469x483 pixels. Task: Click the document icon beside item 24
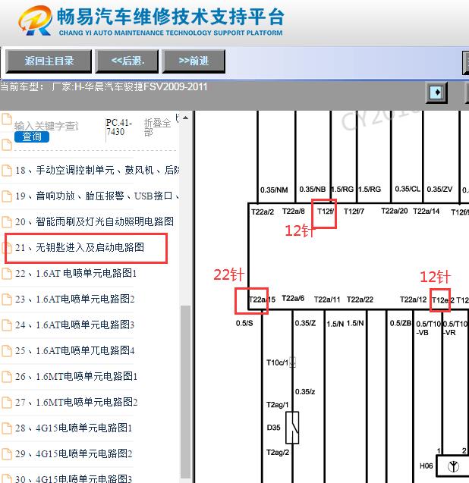[x=7, y=325]
